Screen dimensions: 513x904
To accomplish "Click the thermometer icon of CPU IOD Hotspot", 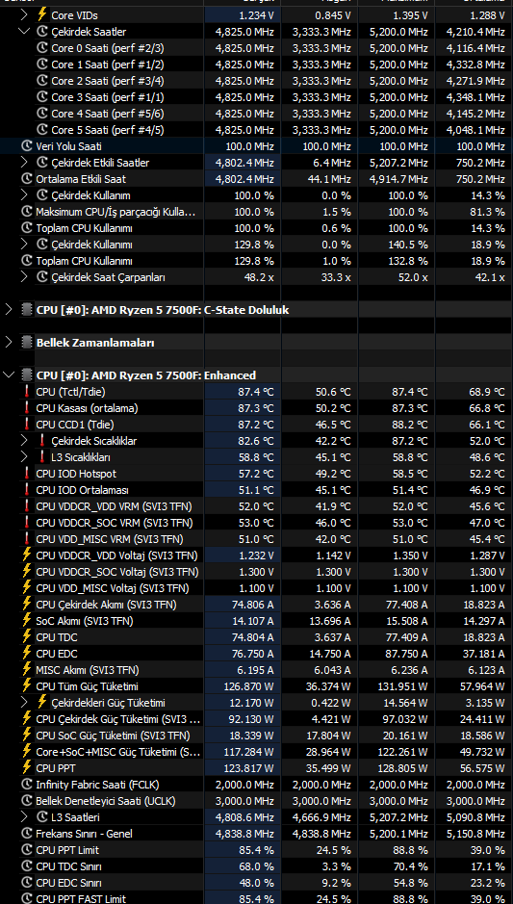I will [27, 474].
